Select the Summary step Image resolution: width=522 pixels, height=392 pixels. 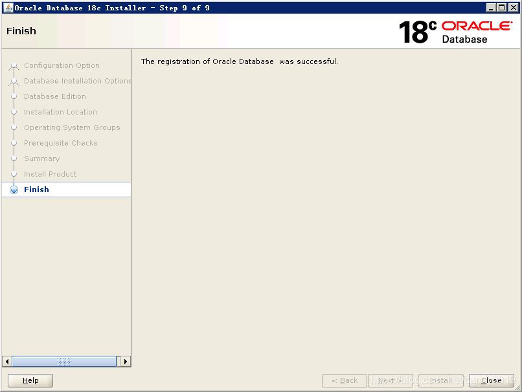pos(42,158)
